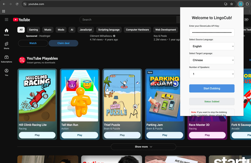Viewport: 251px width, 163px height.
Task: Click the Clément Mihailescu channel name
Action: (x=101, y=36)
